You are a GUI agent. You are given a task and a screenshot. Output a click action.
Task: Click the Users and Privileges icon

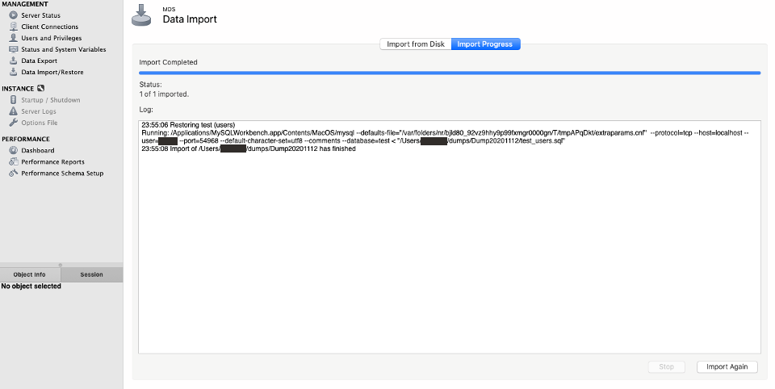[x=13, y=38]
